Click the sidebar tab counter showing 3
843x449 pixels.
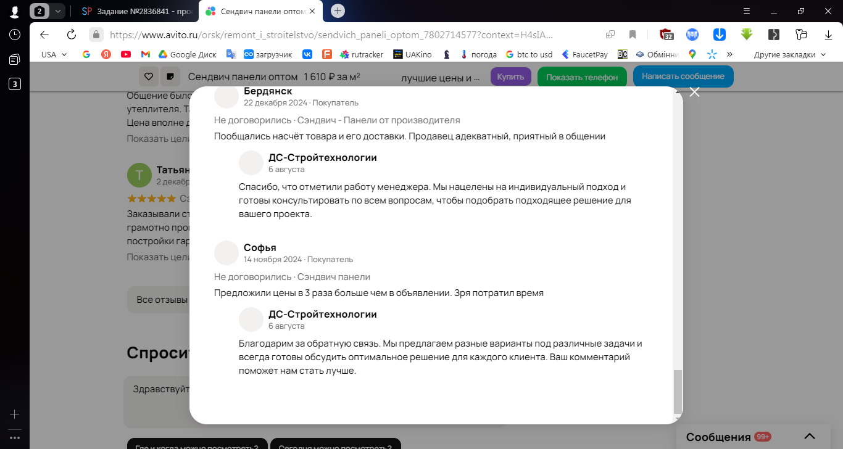[x=15, y=84]
